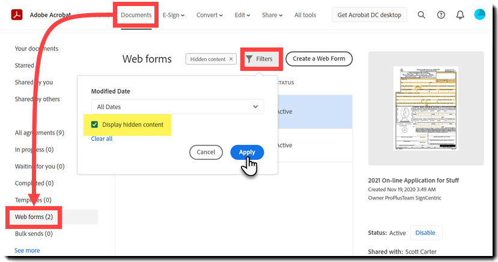The image size is (498, 262).
Task: Select Shared by you in sidebar
Action: (x=34, y=82)
